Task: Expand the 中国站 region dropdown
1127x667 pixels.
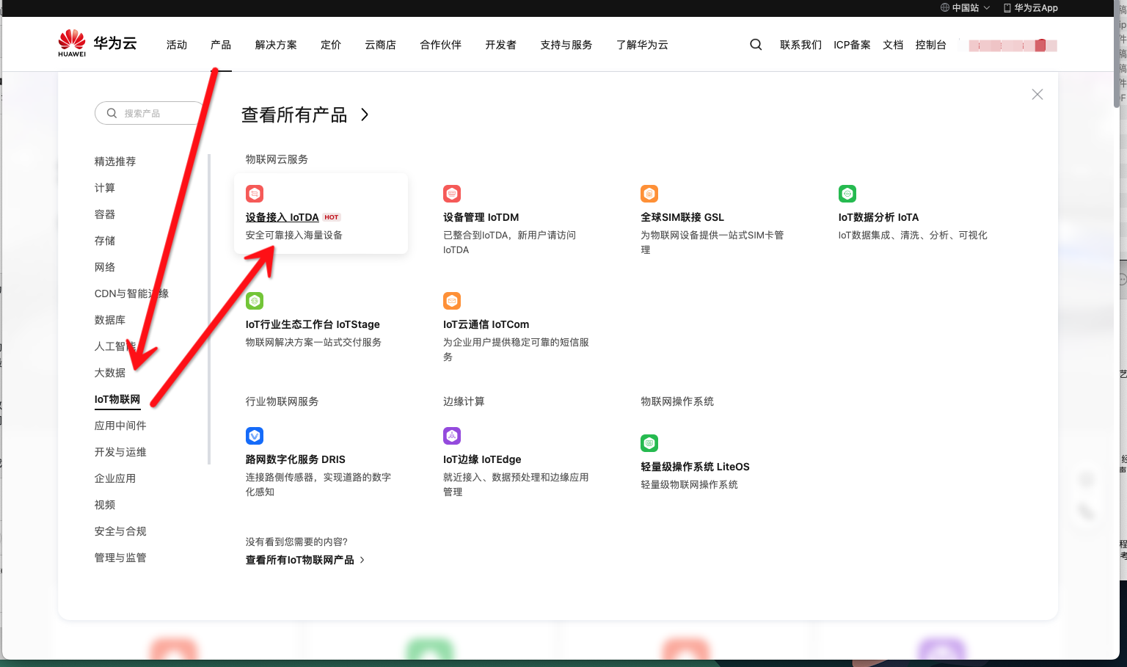Action: [x=986, y=7]
